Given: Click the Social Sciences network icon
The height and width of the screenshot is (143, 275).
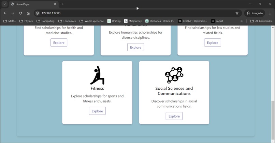Looking at the screenshot, I should point(174,75).
